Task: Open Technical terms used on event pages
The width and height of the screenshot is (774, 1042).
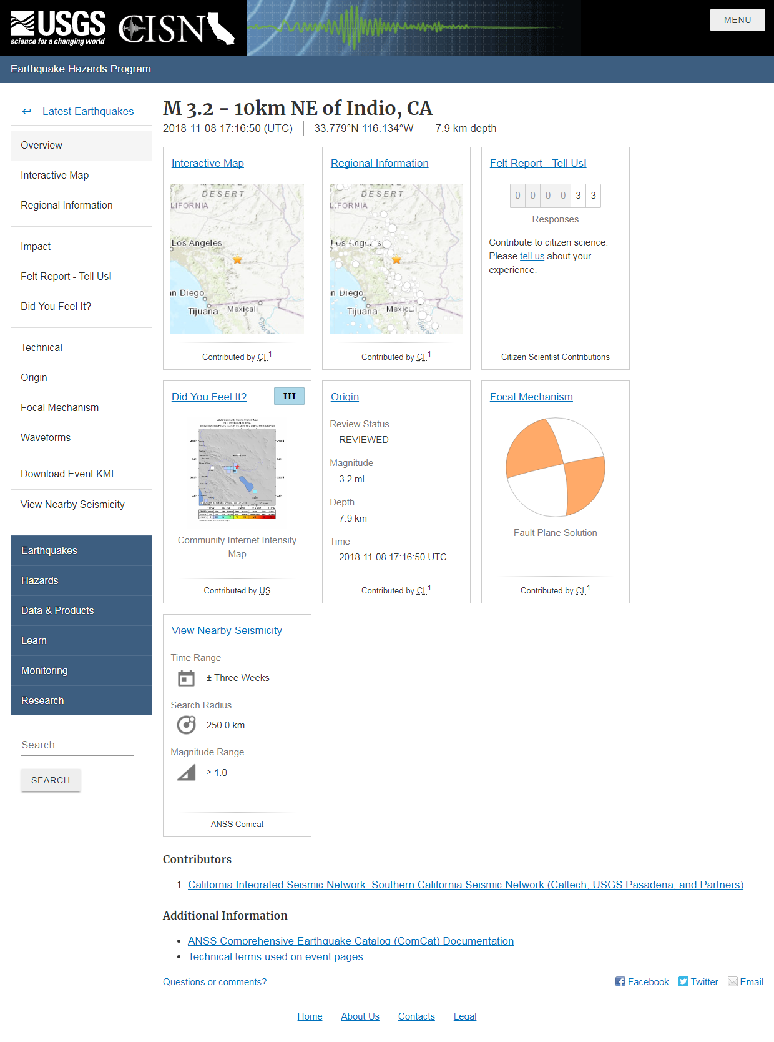Action: click(275, 956)
